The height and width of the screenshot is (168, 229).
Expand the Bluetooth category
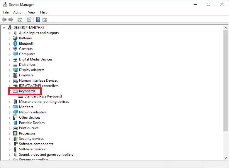pos(10,43)
